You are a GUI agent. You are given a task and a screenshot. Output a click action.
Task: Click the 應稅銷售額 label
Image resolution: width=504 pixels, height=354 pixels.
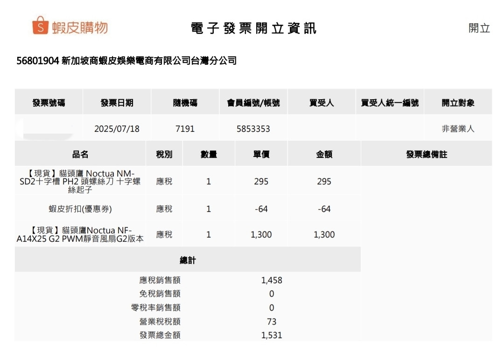coord(160,280)
